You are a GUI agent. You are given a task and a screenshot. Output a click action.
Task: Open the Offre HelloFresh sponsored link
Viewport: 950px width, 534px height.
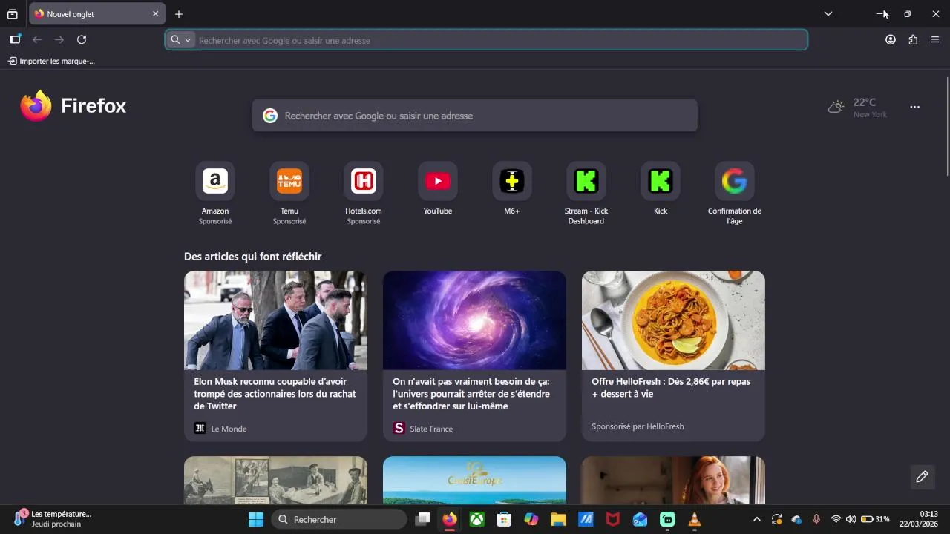tap(671, 388)
